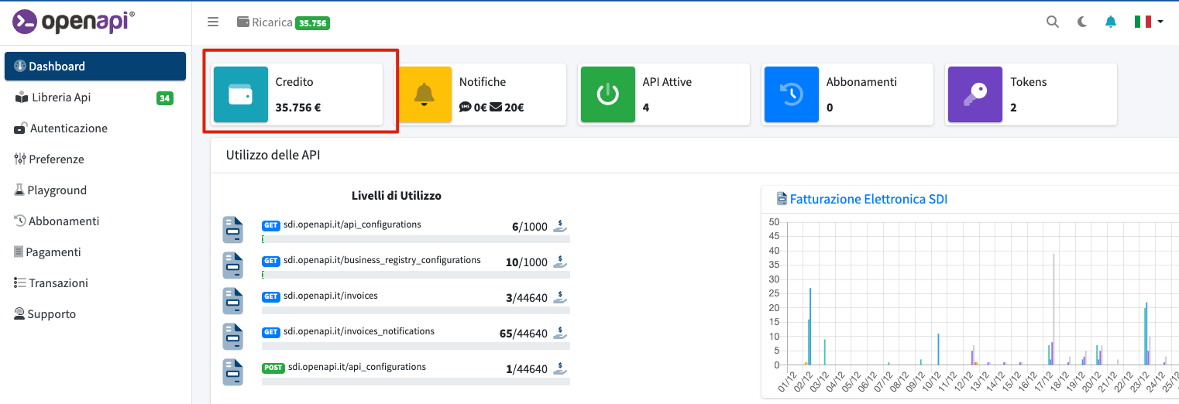Open the Playground sidebar item

57,190
